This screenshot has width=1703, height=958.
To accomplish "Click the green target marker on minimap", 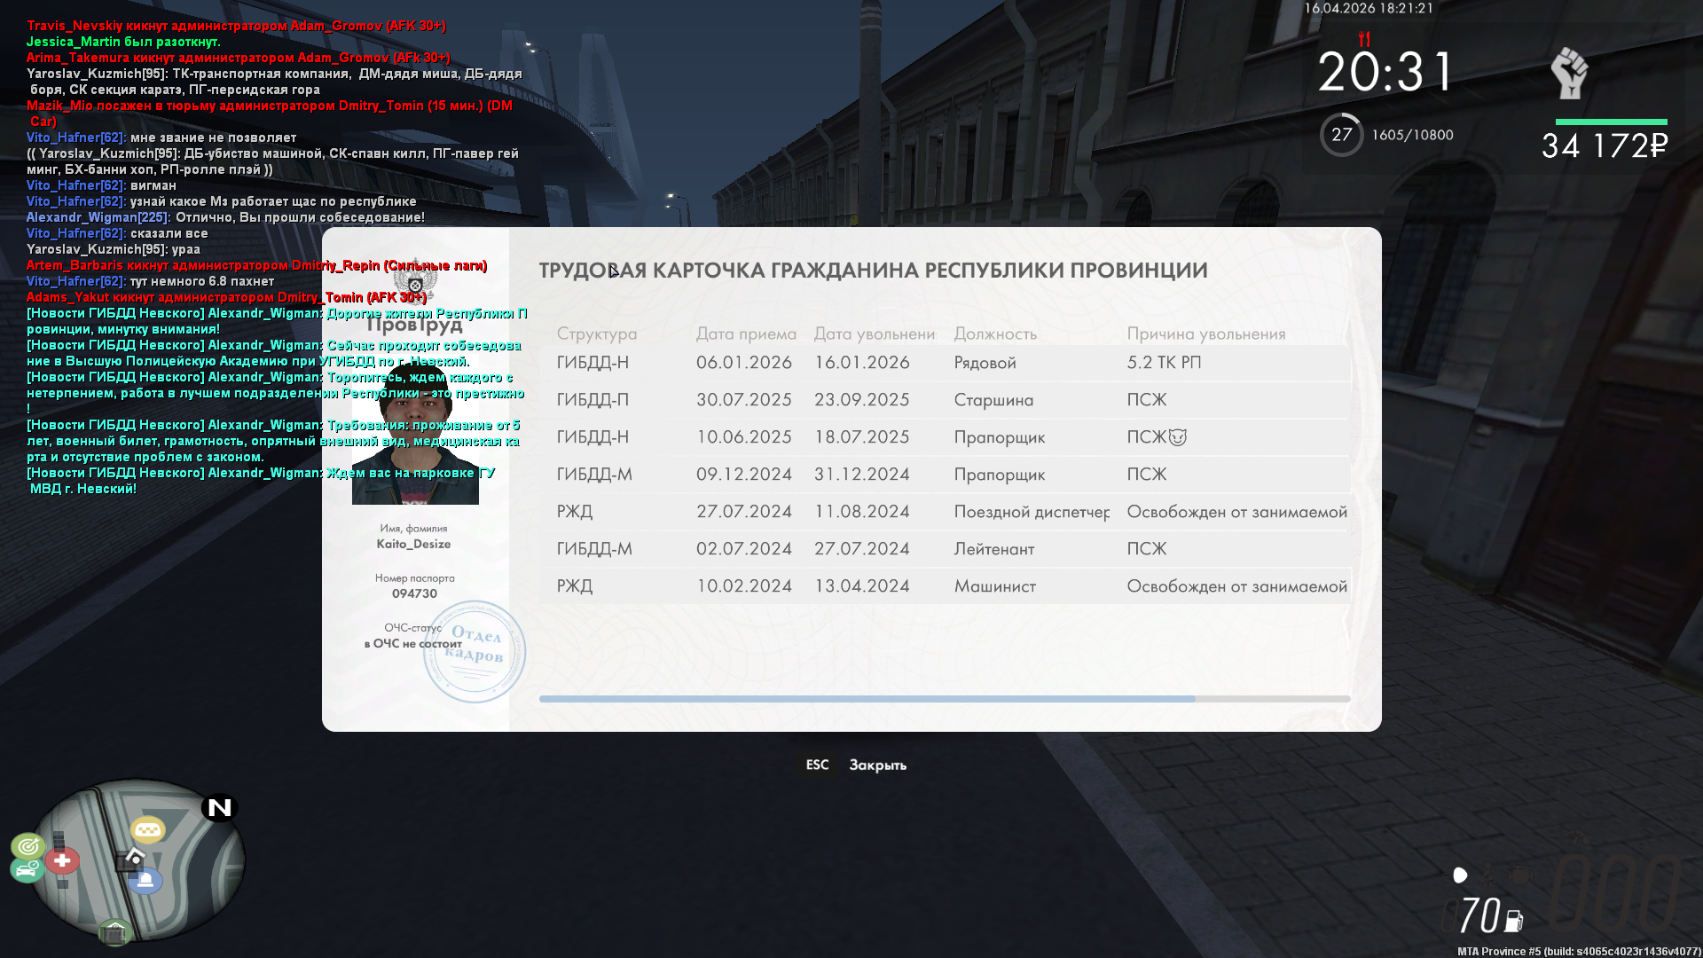I will pos(28,845).
